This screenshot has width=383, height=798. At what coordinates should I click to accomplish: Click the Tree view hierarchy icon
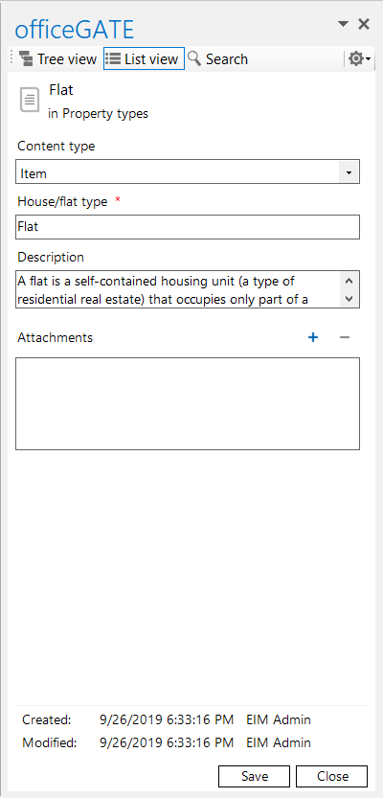point(26,59)
